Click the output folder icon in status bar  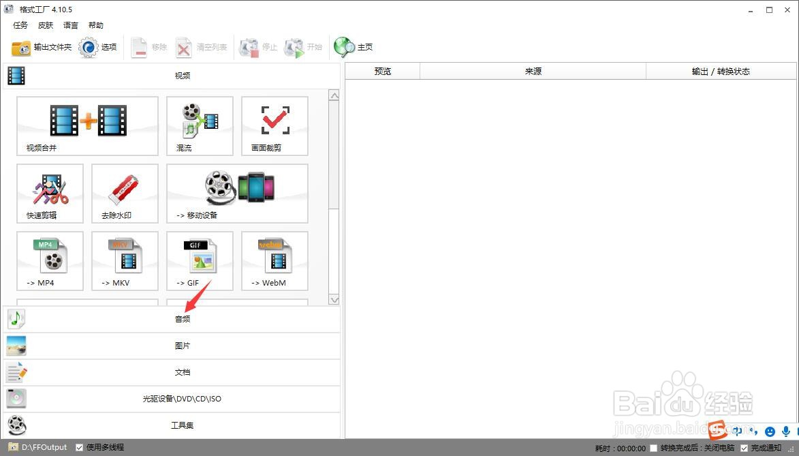pyautogui.click(x=13, y=447)
